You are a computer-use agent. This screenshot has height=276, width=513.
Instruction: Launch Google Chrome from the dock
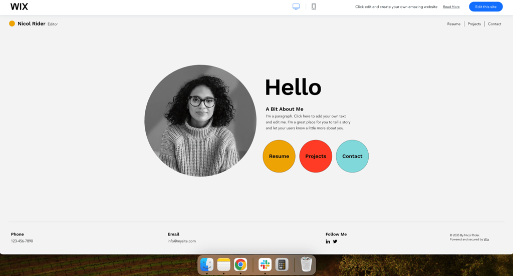[240, 264]
